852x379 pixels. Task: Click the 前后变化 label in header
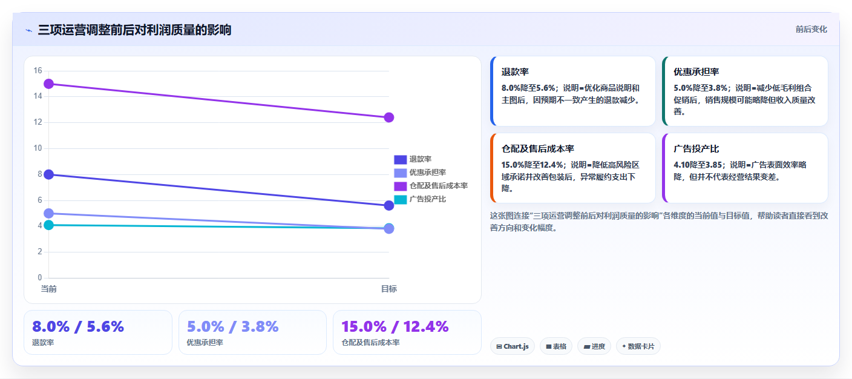click(811, 29)
